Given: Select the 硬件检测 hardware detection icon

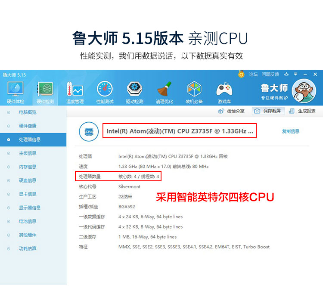Looking at the screenshot, I should (45, 92).
